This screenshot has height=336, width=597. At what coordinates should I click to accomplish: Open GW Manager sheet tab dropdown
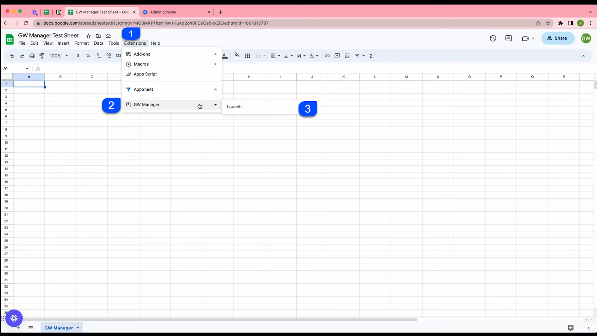78,328
